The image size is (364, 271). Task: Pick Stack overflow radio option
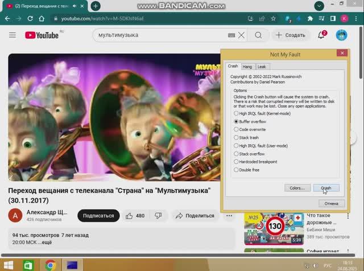(x=249, y=154)
